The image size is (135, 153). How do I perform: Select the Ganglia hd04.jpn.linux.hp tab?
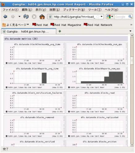click(x=29, y=31)
